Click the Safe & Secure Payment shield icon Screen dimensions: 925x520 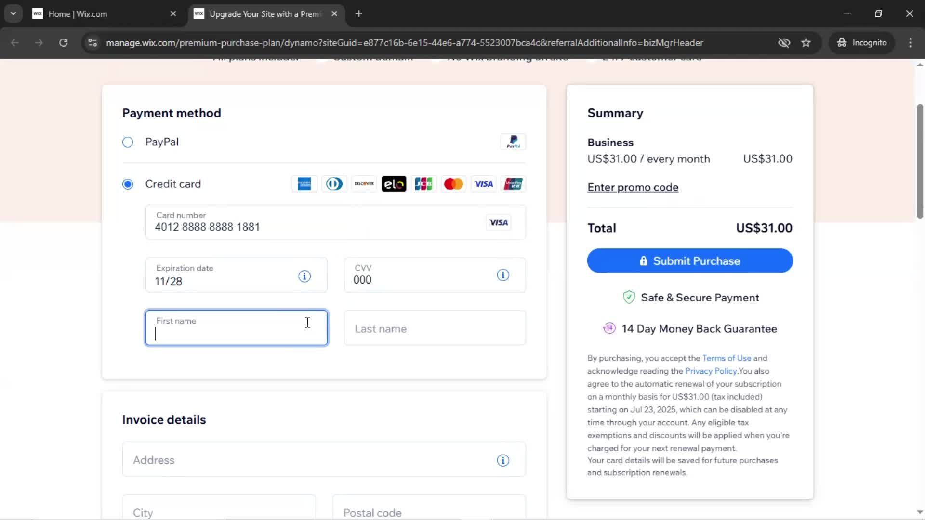[x=629, y=298]
